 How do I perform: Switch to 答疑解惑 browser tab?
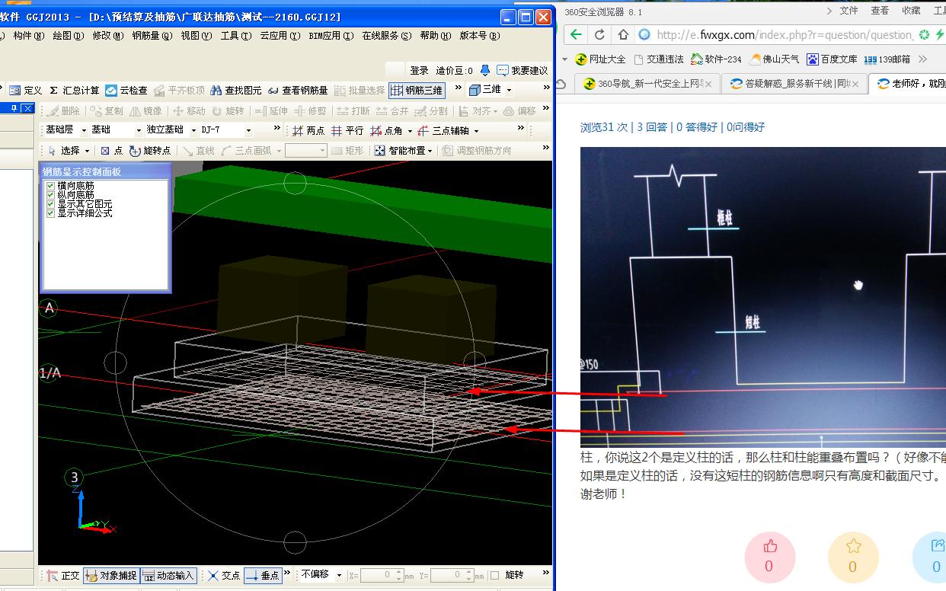coord(794,84)
